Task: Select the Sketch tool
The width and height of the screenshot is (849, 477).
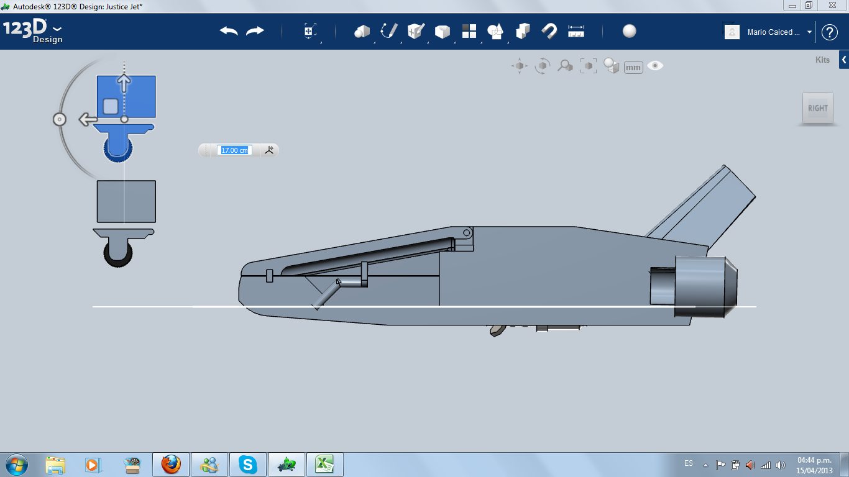Action: click(389, 31)
